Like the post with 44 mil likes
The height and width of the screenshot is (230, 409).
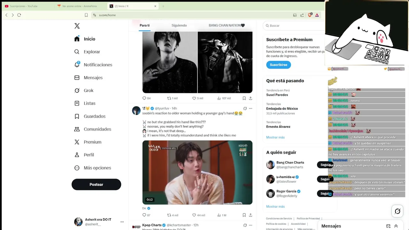click(194, 215)
